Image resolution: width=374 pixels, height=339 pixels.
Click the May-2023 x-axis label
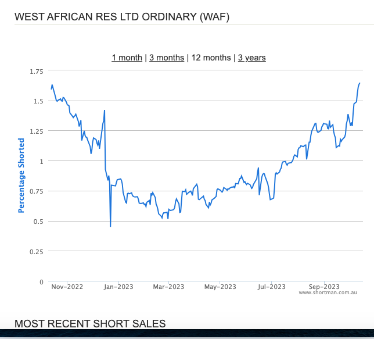pos(220,287)
